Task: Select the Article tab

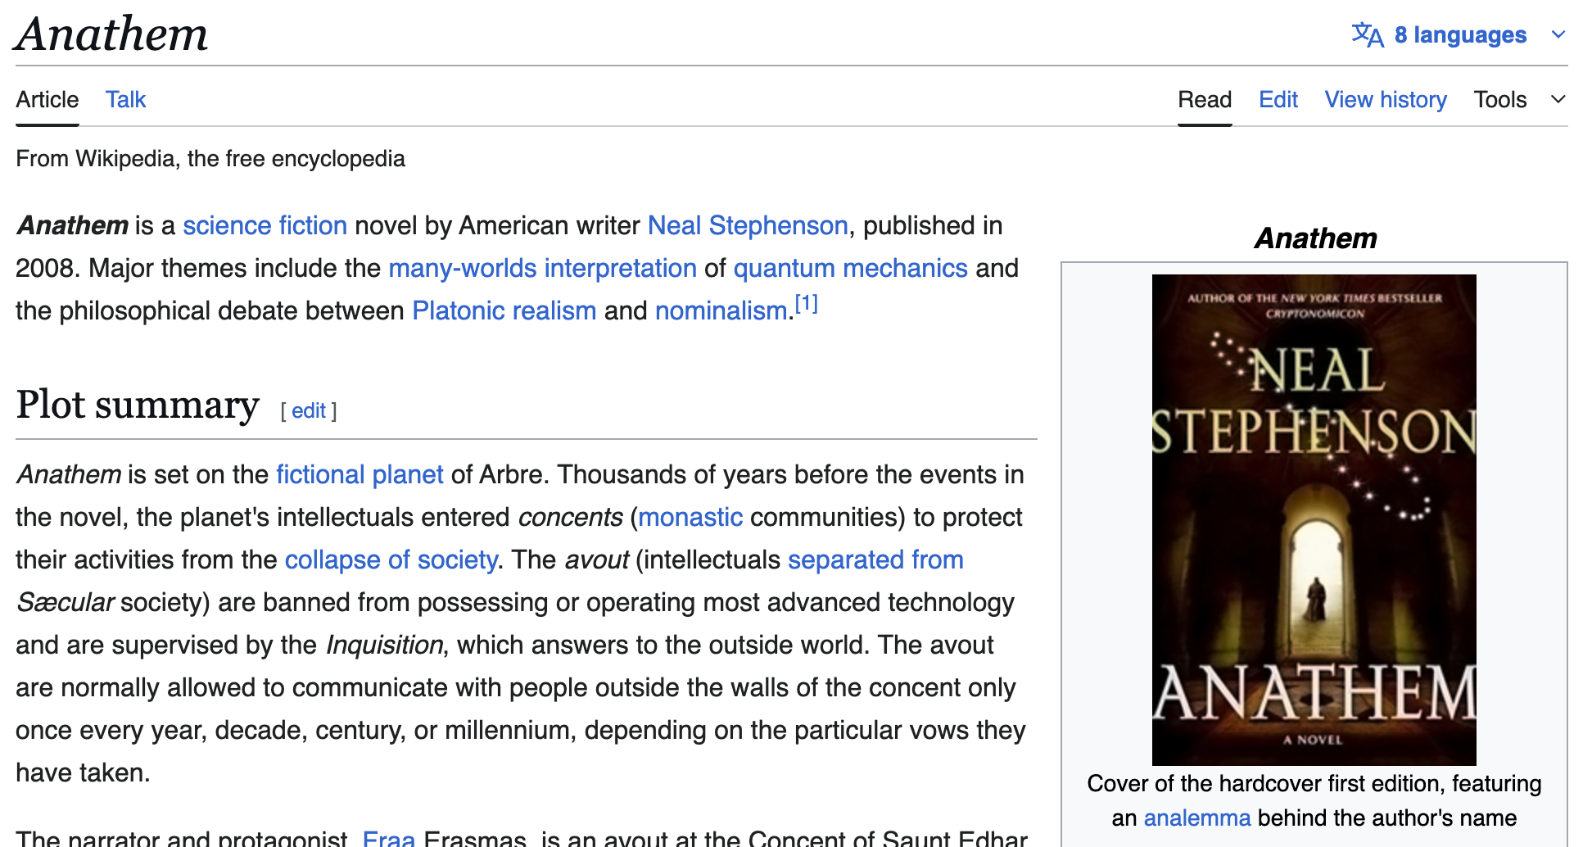Action: point(47,99)
